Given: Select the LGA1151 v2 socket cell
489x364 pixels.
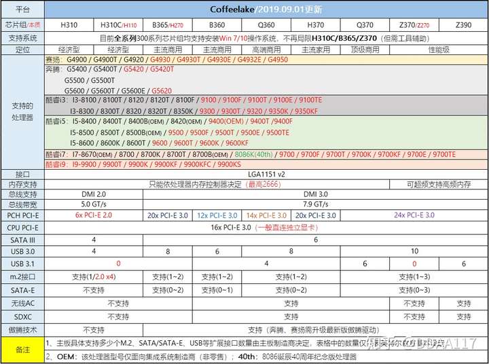Looking at the screenshot, I should 266,175.
